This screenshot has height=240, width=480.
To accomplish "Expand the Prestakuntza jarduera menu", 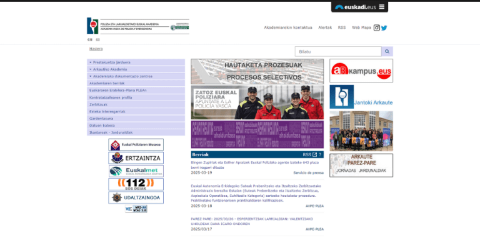I will click(x=136, y=62).
